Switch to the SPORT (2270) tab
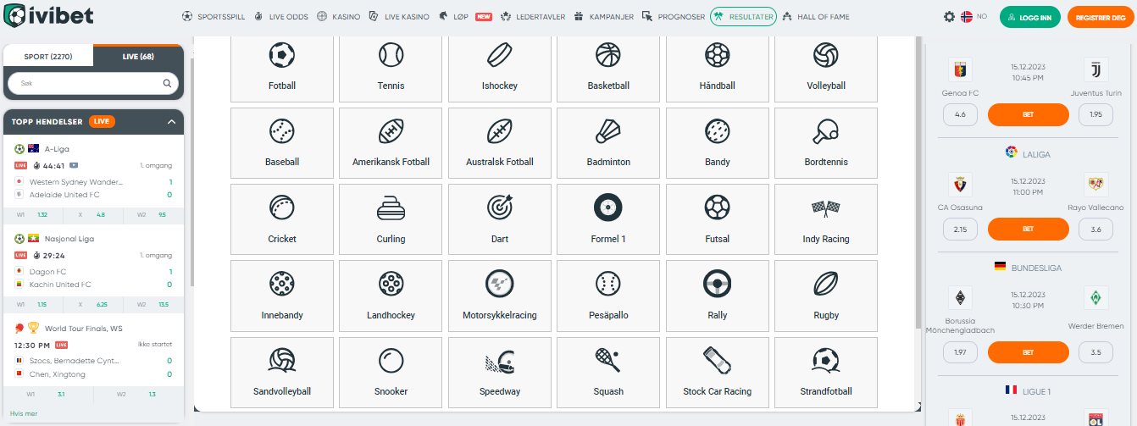1137x426 pixels. point(48,56)
